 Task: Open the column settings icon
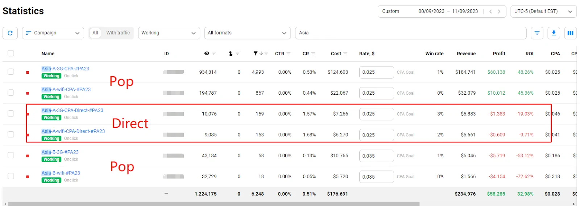[x=570, y=33]
